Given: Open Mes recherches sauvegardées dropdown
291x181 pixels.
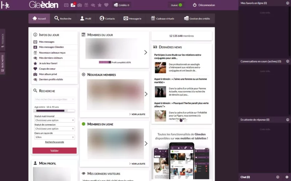Looking at the screenshot, I should click(55, 99).
